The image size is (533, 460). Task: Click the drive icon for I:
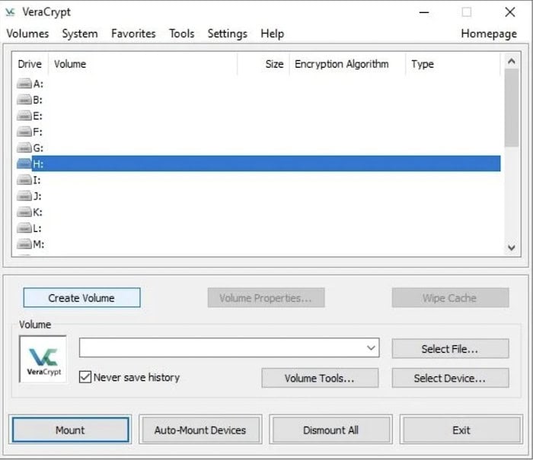click(x=24, y=180)
